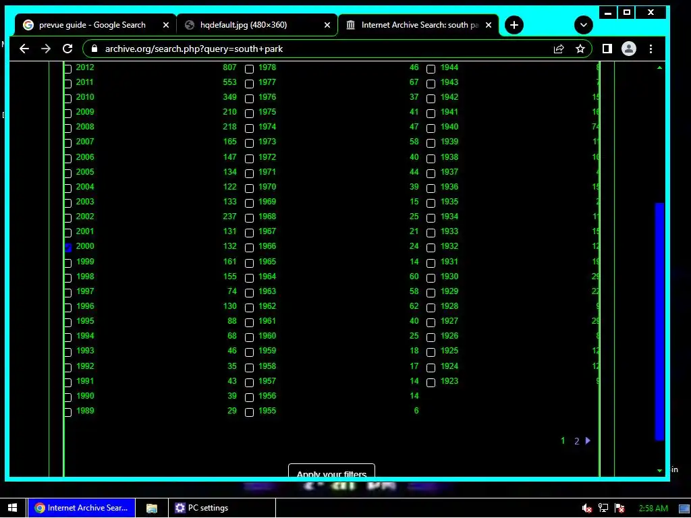Close the hqdefault.jpg tab
Screen dimensions: 691x518
tap(327, 25)
